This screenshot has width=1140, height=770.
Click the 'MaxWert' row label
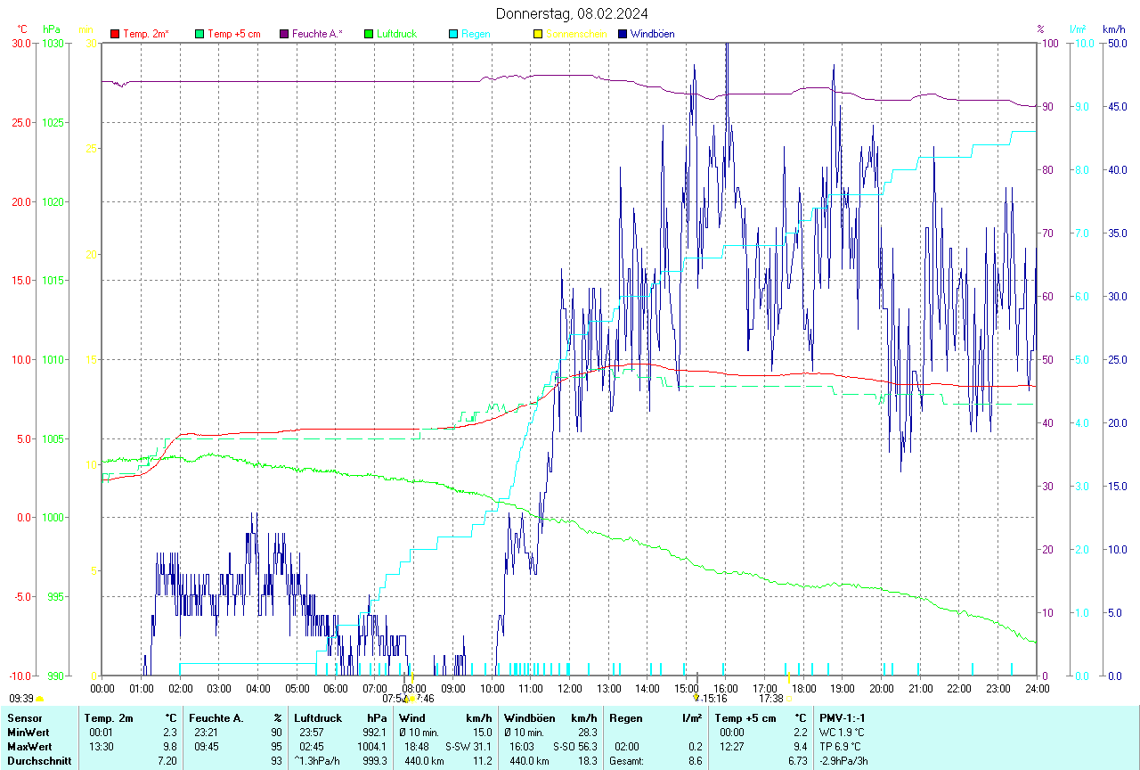[28, 747]
